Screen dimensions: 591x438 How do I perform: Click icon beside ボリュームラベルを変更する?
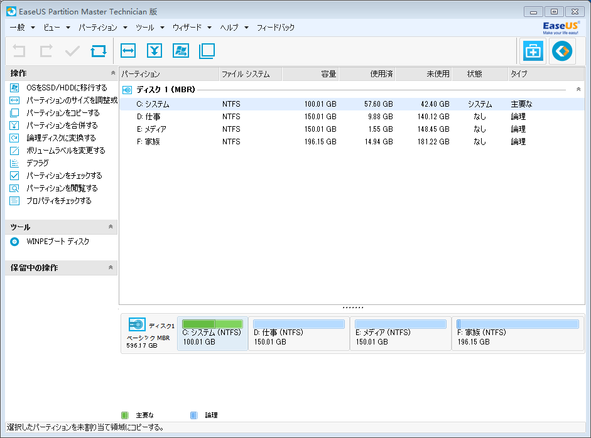[14, 151]
